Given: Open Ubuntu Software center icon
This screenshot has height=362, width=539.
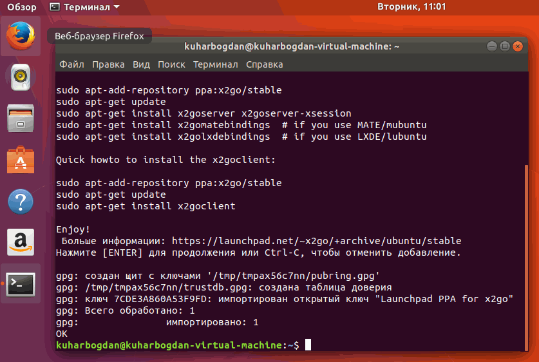Looking at the screenshot, I should pos(21,160).
